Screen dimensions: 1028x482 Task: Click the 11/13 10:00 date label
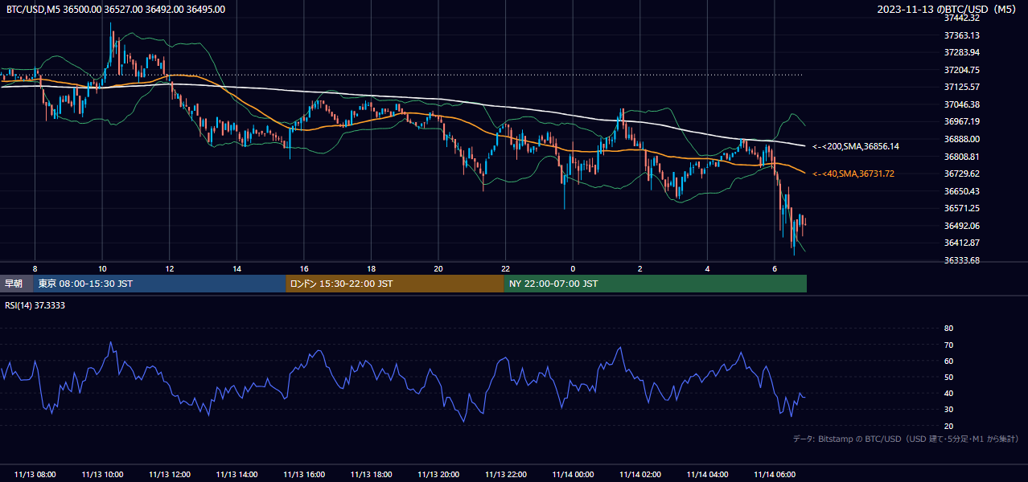[102, 475]
